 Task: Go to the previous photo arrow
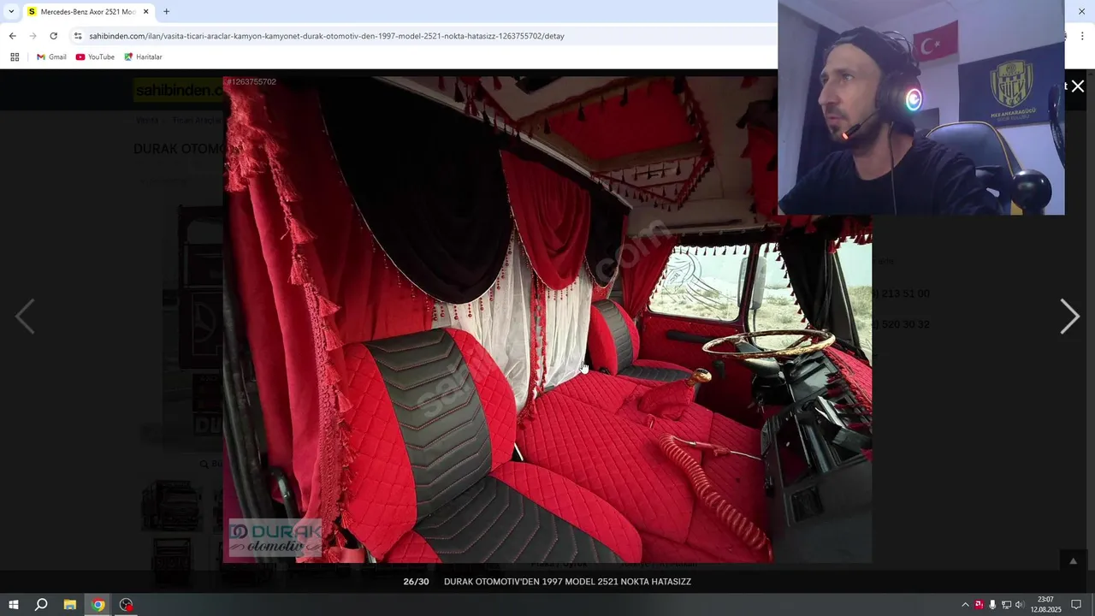[x=25, y=317]
